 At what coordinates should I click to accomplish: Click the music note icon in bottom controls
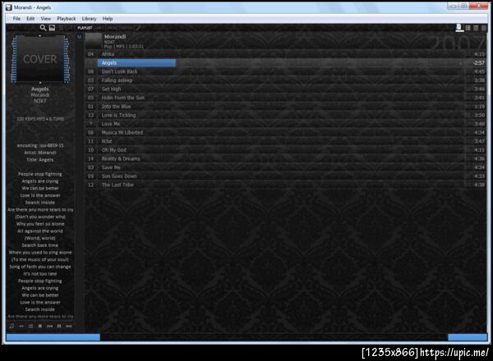click(12, 326)
